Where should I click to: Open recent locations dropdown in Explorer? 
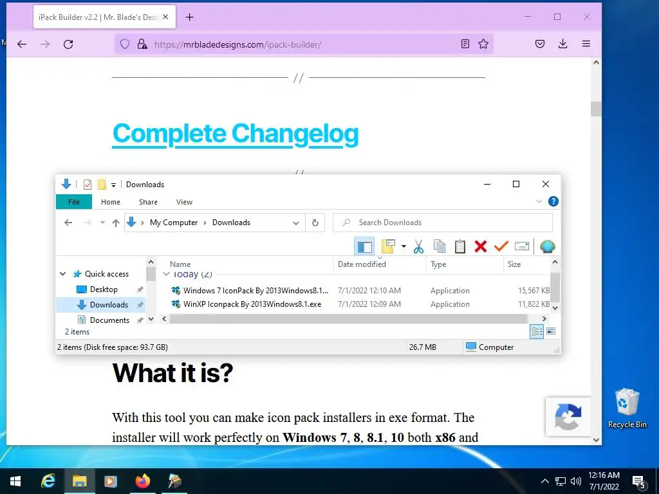tap(102, 223)
